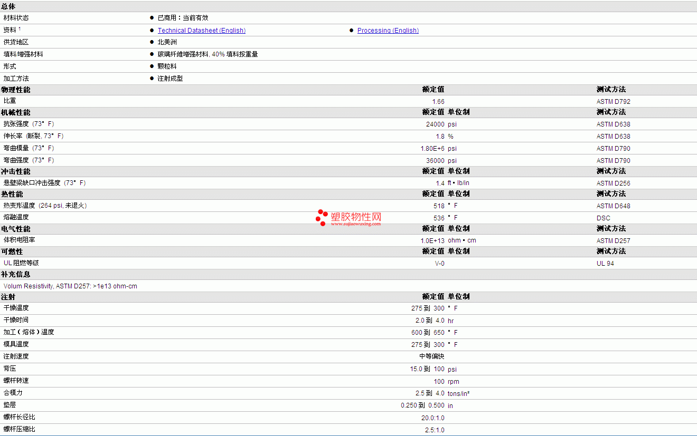The height and width of the screenshot is (436, 697).
Task: Click the 螺杆转速 row label
Action: (x=16, y=381)
